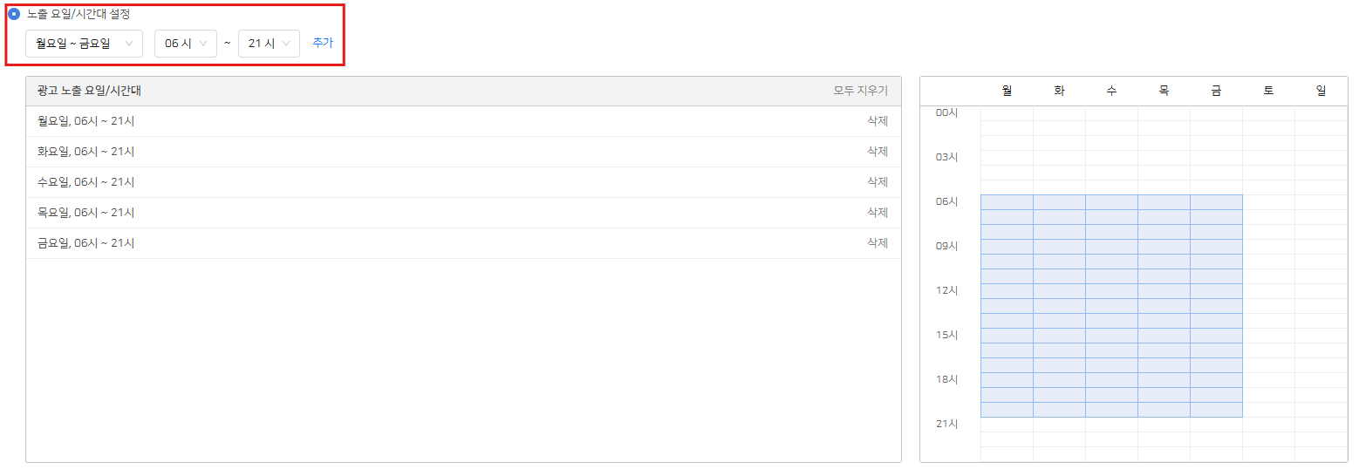
Task: Delete the 금요일, 06시 ~ 21시 entry
Action: pos(877,243)
